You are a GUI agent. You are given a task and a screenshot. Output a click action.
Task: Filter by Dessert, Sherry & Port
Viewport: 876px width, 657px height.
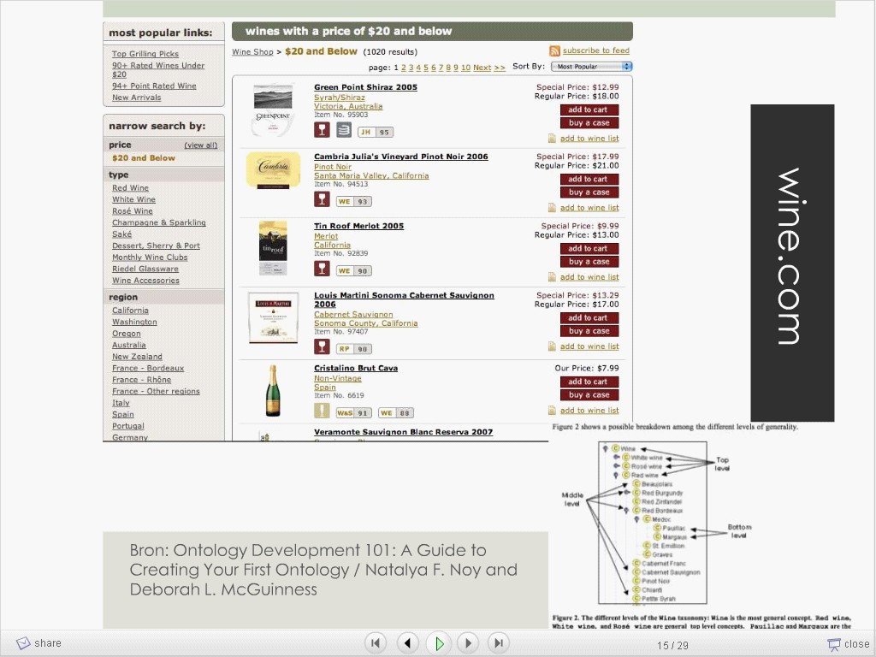coord(156,246)
